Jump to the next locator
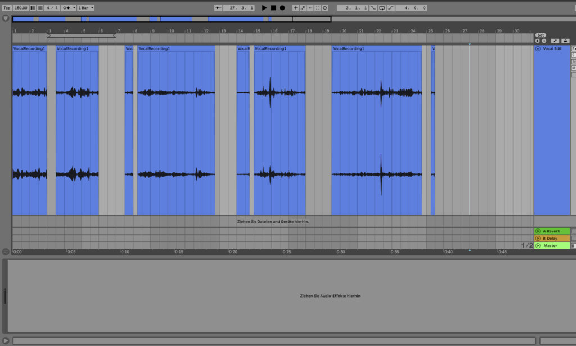The height and width of the screenshot is (346, 576). (x=544, y=41)
